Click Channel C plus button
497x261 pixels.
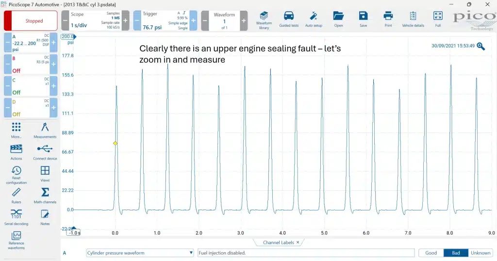(53, 86)
